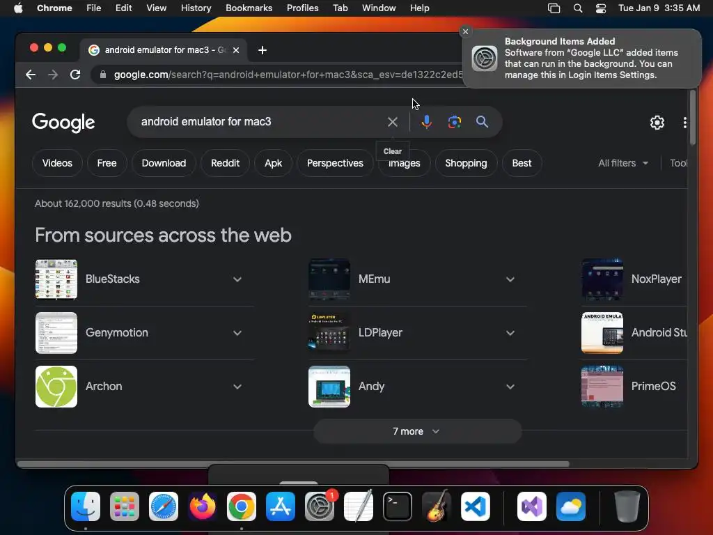Open the Google apps dots menu
This screenshot has width=713, height=535.
685,123
